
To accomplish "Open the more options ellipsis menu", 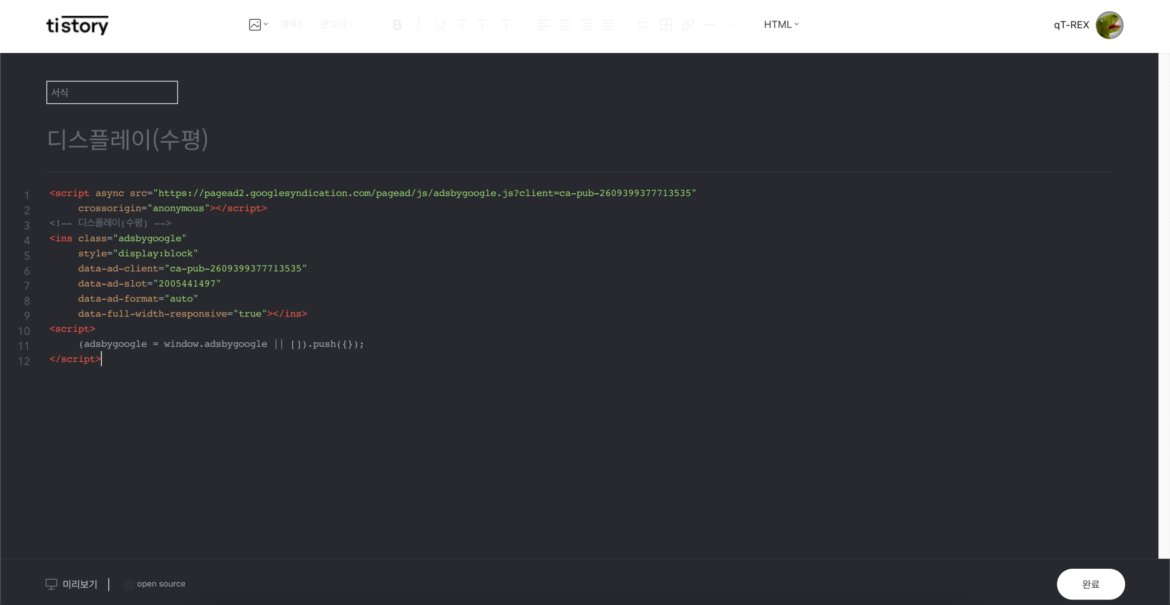I will (731, 25).
